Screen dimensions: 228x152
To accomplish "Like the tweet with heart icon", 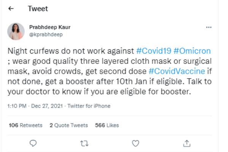I will click(135, 143).
